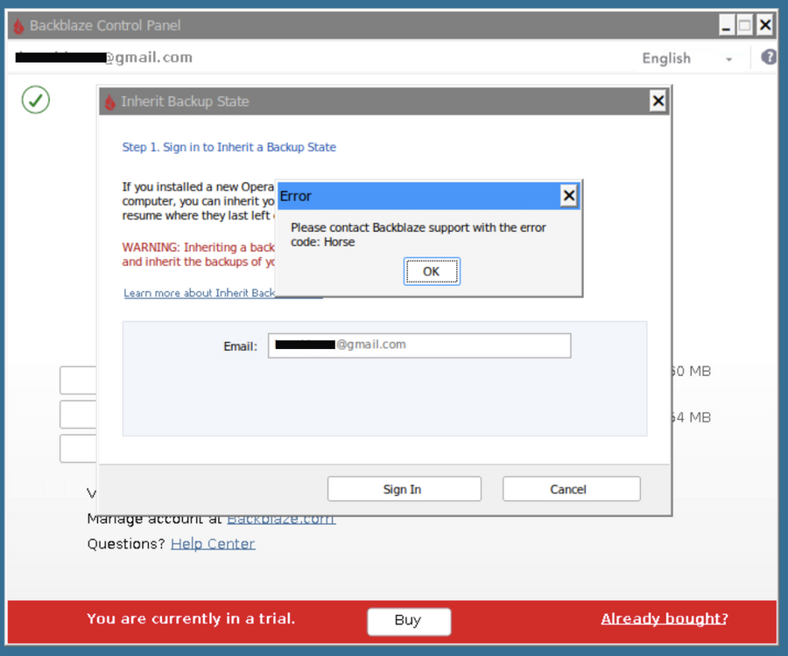Minimize the Backblaze Control Panel window

click(x=726, y=25)
